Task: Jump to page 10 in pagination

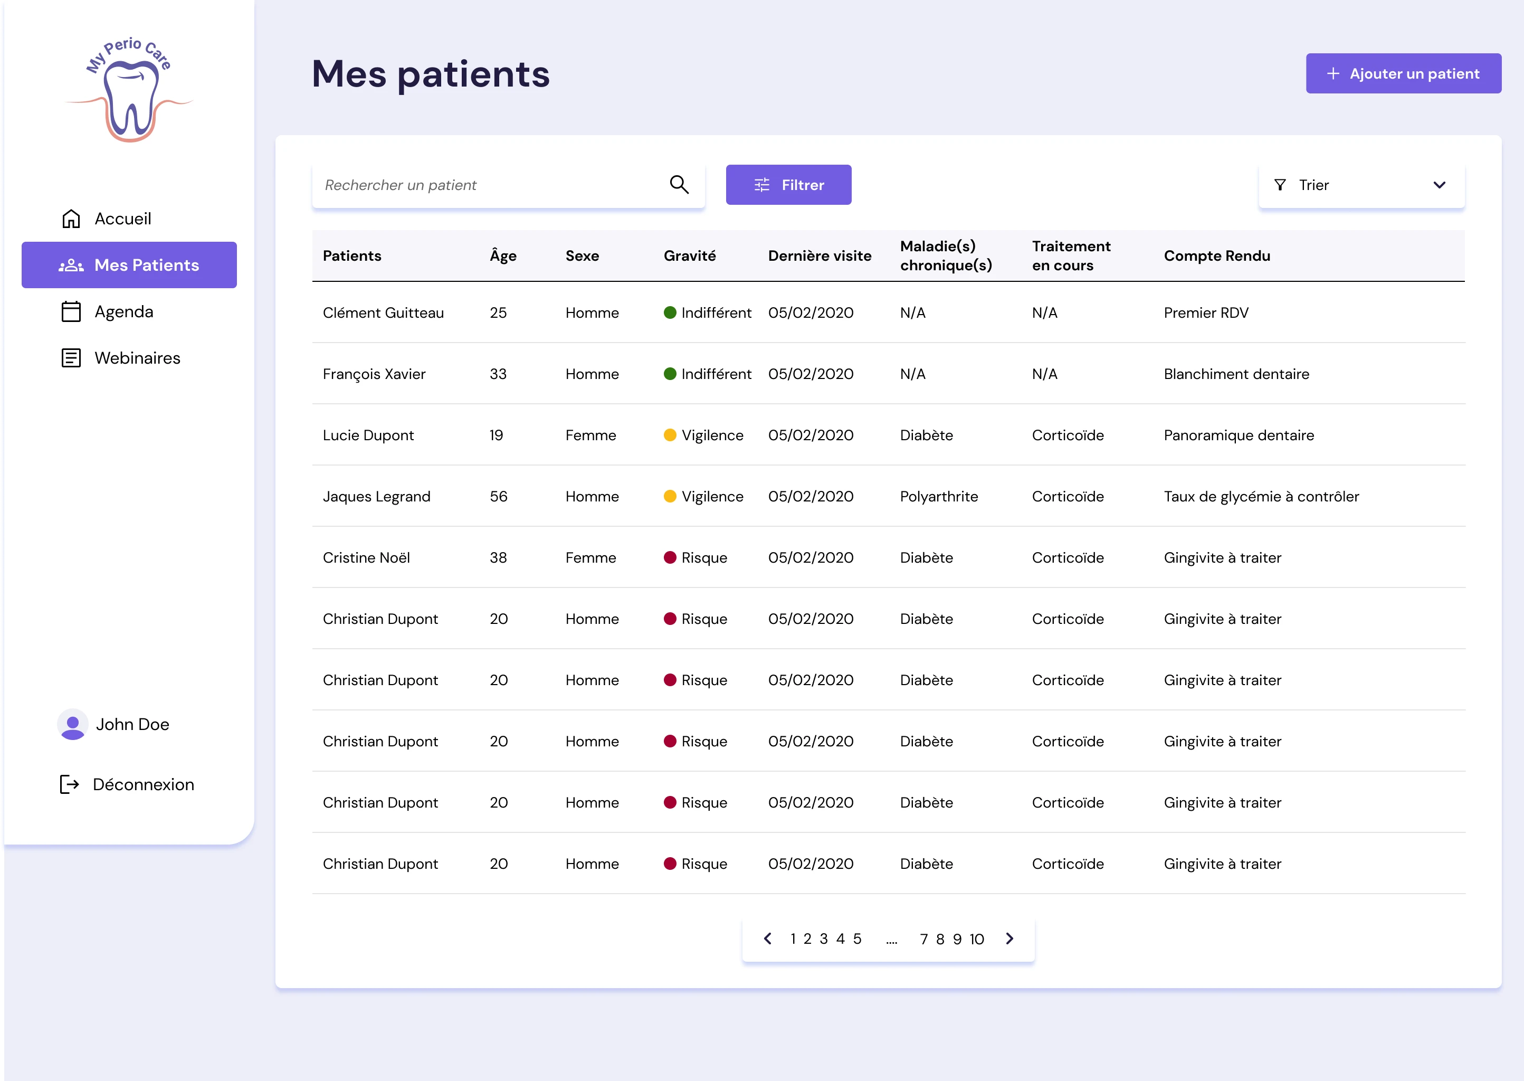Action: pyautogui.click(x=976, y=938)
